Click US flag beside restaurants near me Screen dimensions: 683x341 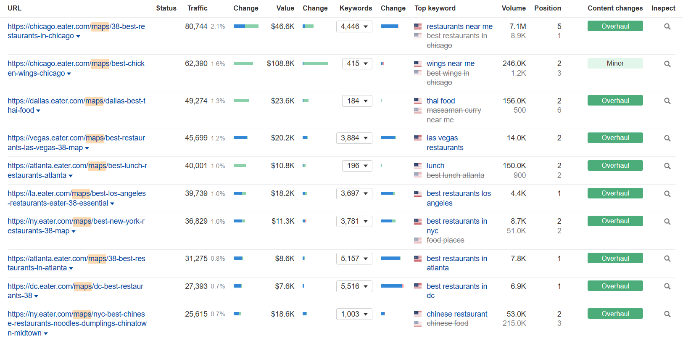[x=418, y=26]
